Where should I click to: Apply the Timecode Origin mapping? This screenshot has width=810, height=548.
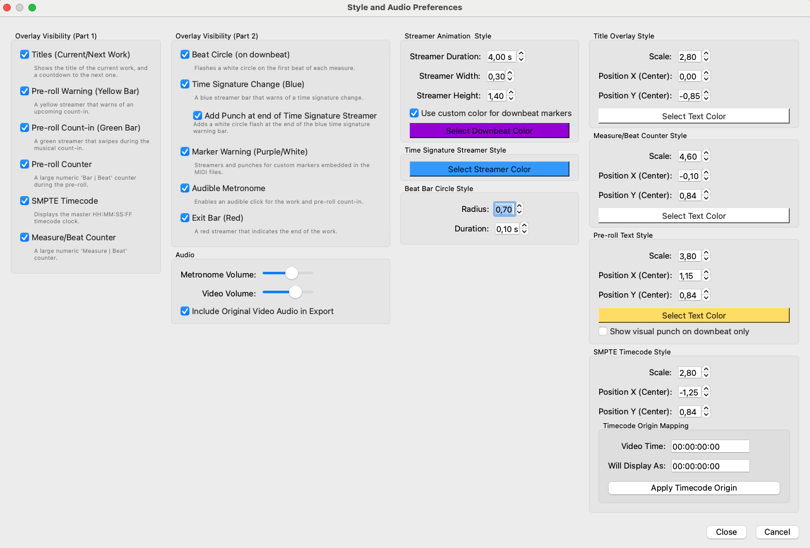[693, 487]
